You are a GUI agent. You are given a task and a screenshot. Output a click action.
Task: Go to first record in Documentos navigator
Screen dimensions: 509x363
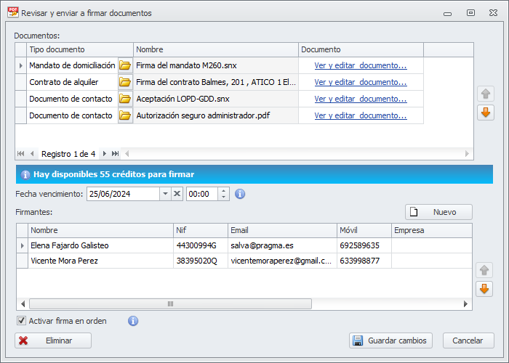click(x=21, y=154)
